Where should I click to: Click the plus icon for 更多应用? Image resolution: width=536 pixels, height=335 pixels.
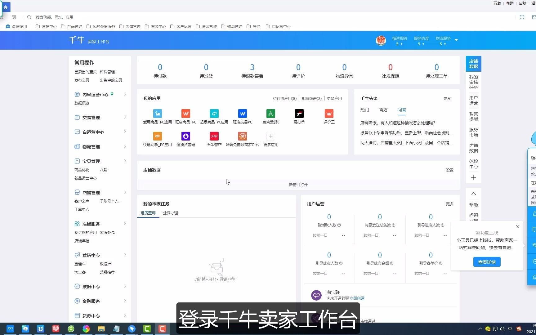[x=271, y=136]
